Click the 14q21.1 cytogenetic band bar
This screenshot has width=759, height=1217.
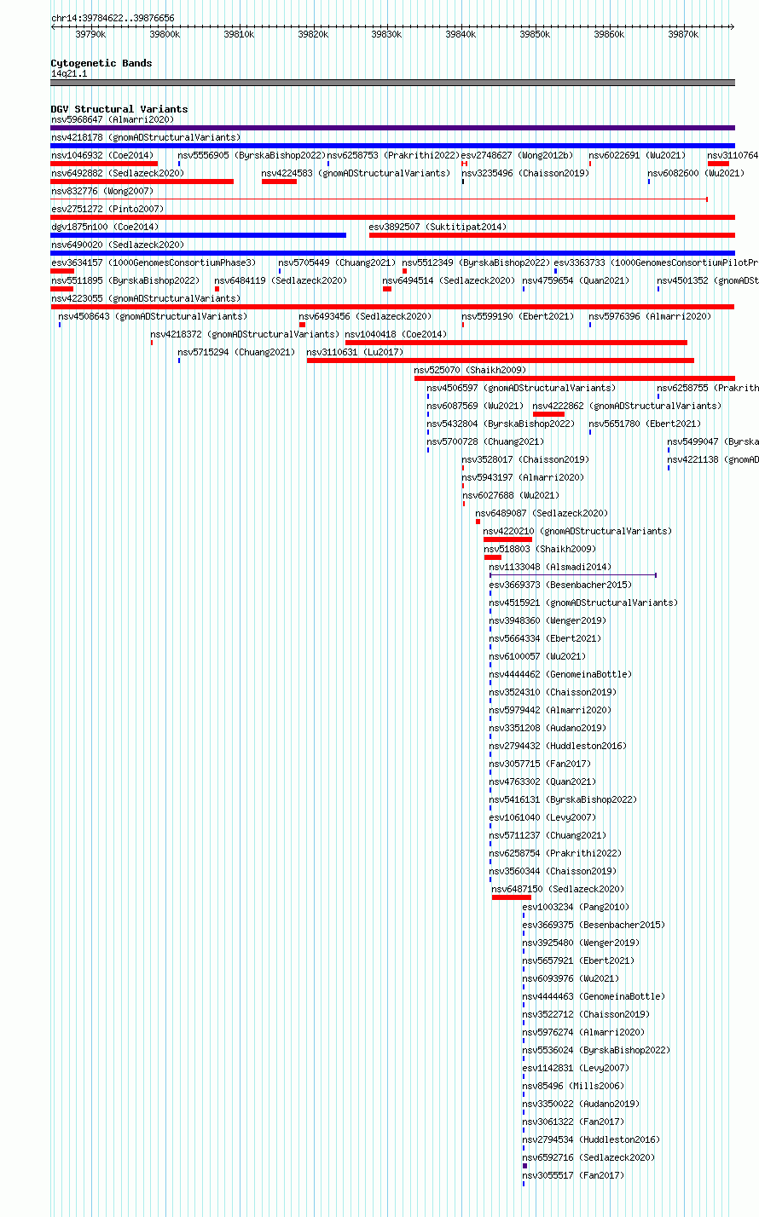(x=392, y=83)
